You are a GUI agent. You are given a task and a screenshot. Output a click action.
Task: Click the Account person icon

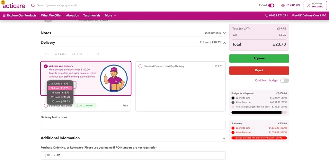pyautogui.click(x=308, y=5)
